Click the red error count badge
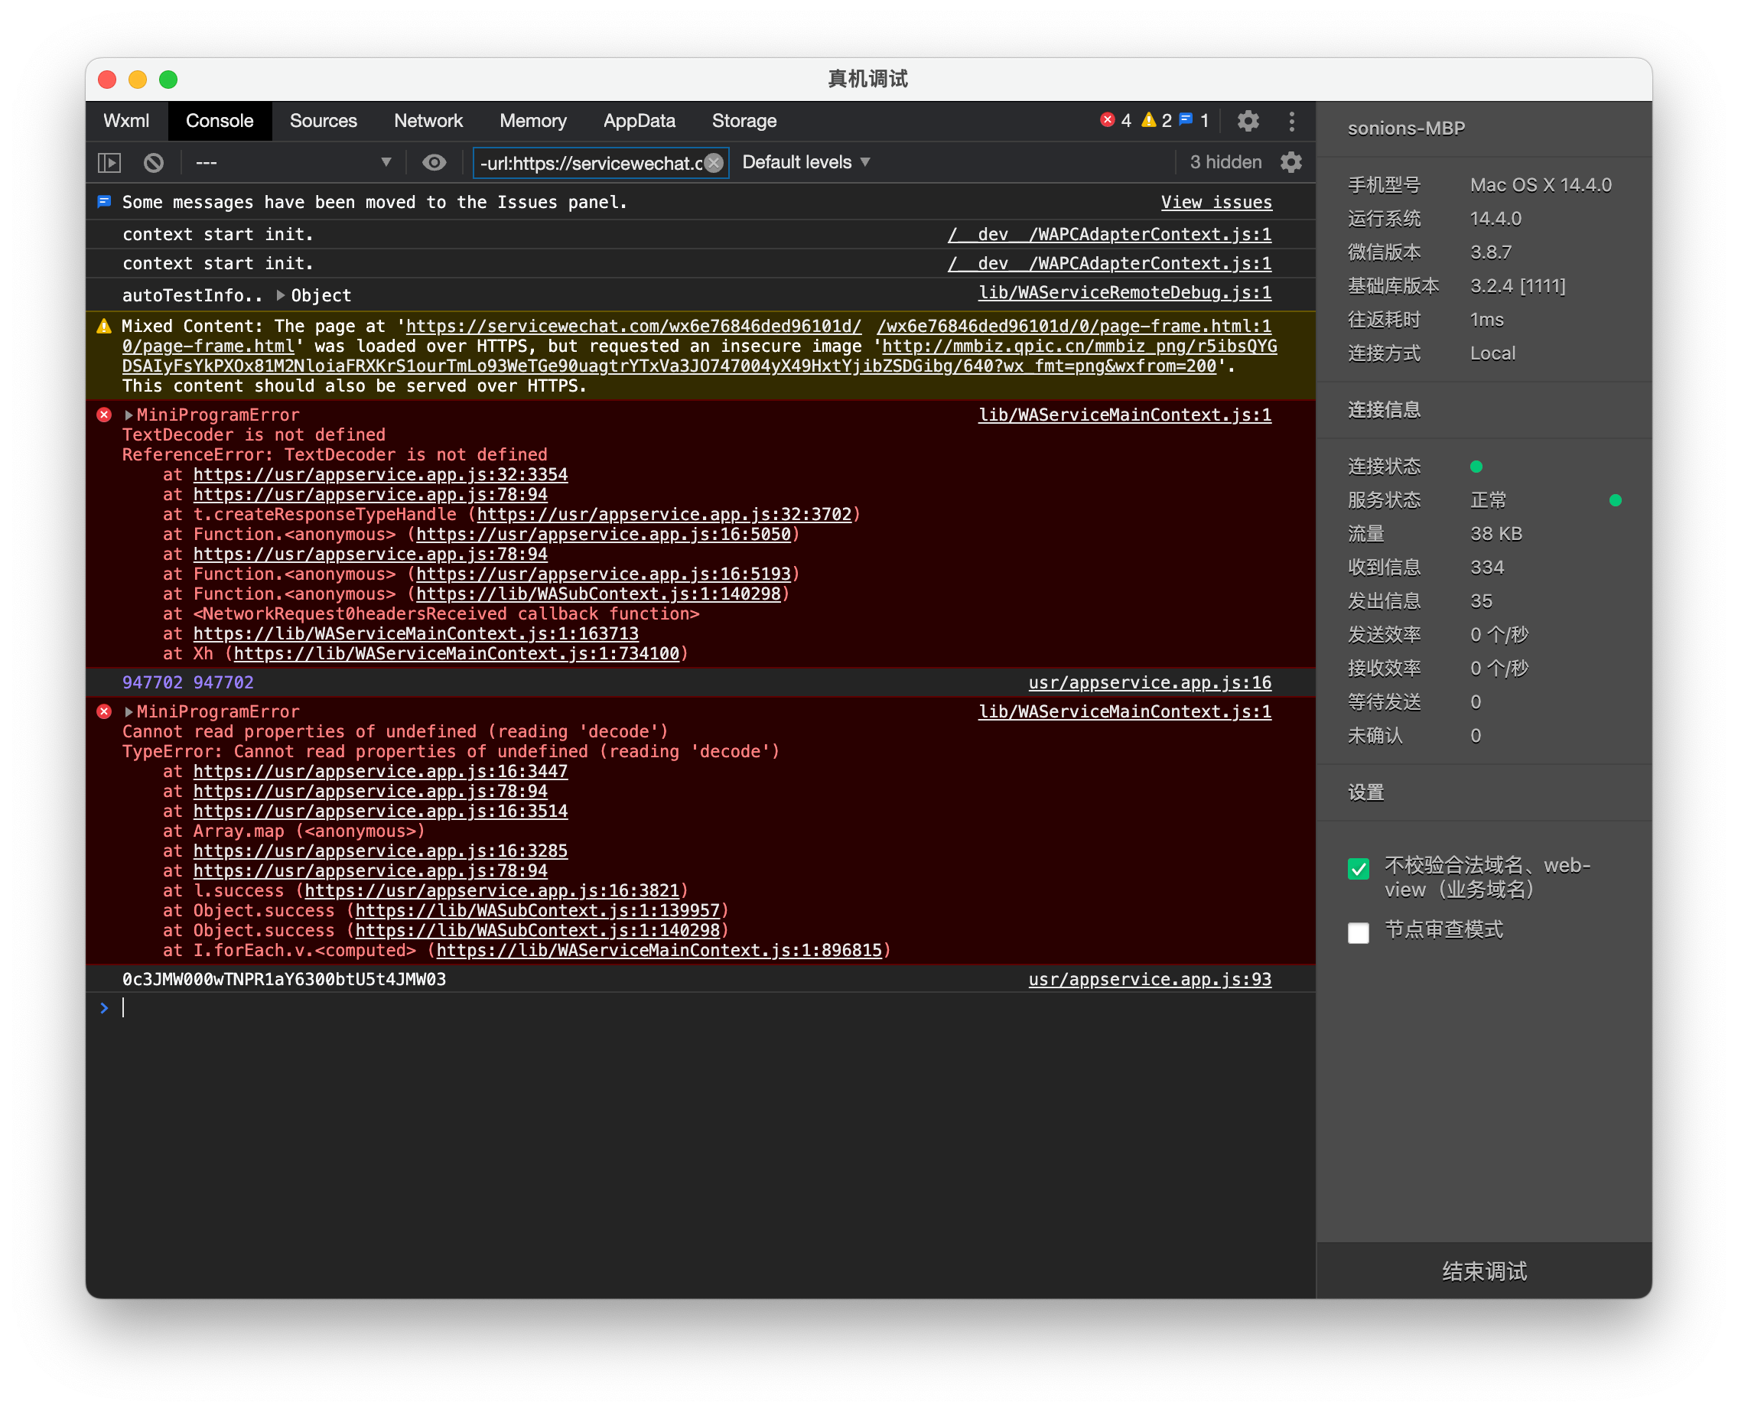Screen dimensions: 1738x1412 [1115, 121]
